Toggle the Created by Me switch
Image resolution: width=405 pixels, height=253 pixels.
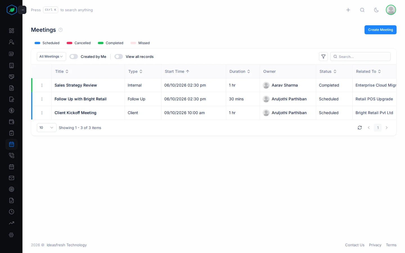tap(74, 57)
